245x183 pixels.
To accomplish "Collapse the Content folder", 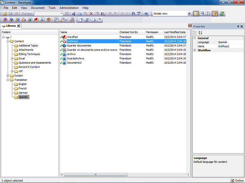I will click(8, 41).
